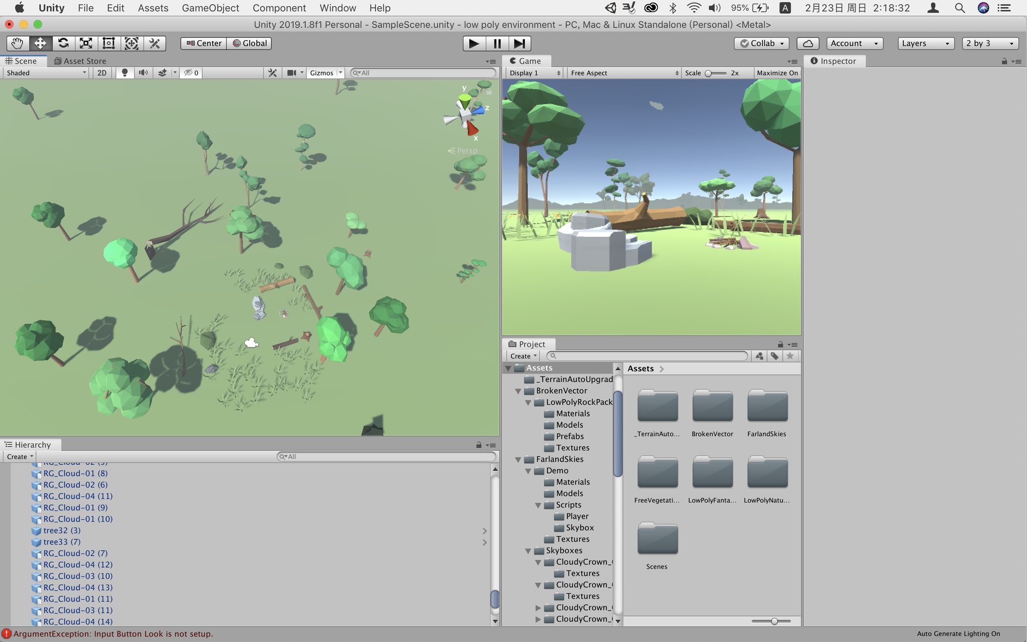1027x642 pixels.
Task: Expand tree33 (7) prefab arrow
Action: tap(484, 542)
